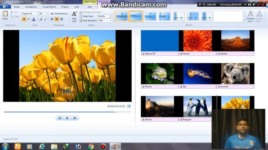Increase Start time with up stepper
Image resolution: width=268 pixels, height=150 pixels.
(x=111, y=15)
